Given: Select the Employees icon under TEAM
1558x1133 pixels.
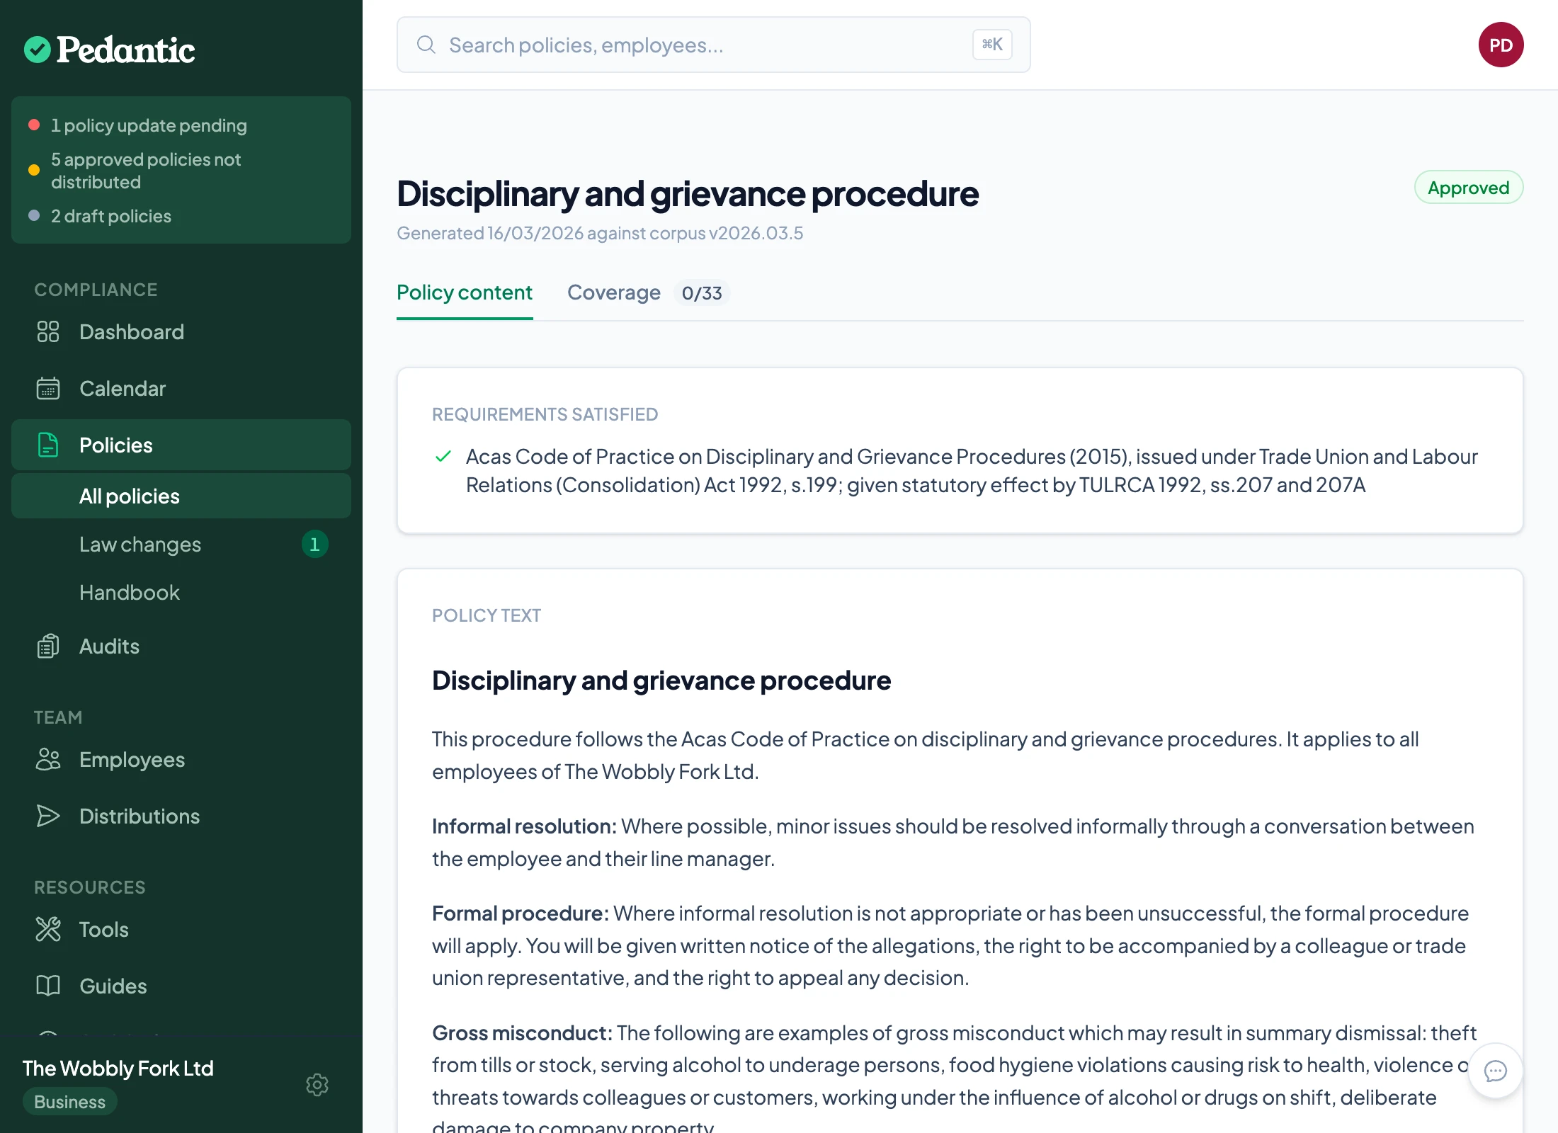Looking at the screenshot, I should pos(47,759).
